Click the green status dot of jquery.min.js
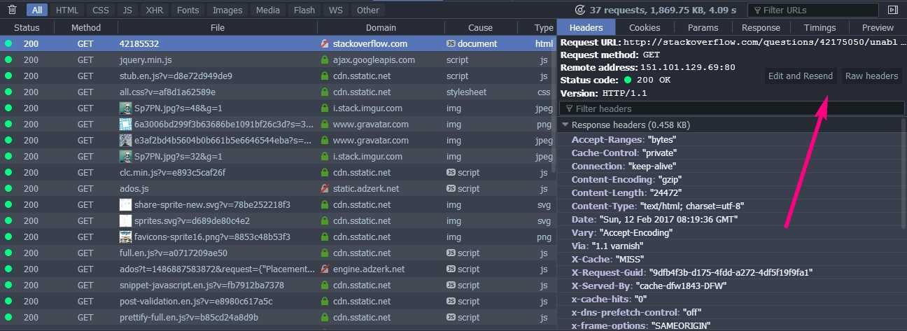The width and height of the screenshot is (907, 331). coord(8,60)
